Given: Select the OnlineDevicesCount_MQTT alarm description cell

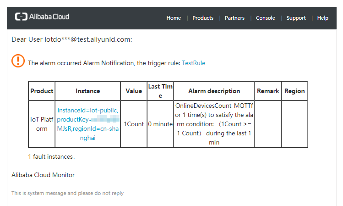Looking at the screenshot, I should click(x=214, y=124).
